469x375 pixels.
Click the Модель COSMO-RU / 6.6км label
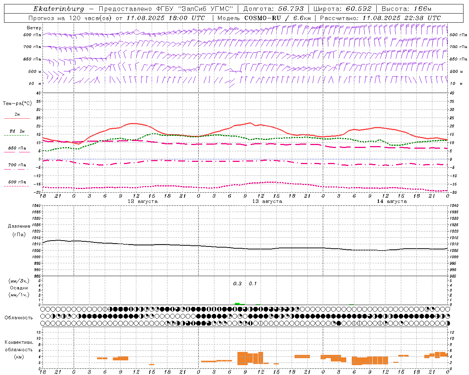pos(264,18)
